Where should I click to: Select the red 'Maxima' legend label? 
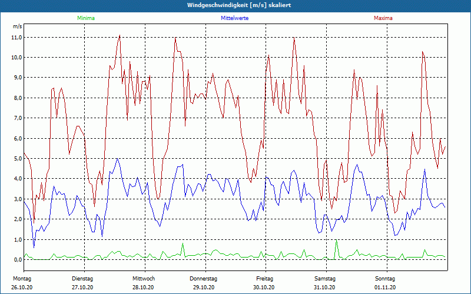pos(383,18)
